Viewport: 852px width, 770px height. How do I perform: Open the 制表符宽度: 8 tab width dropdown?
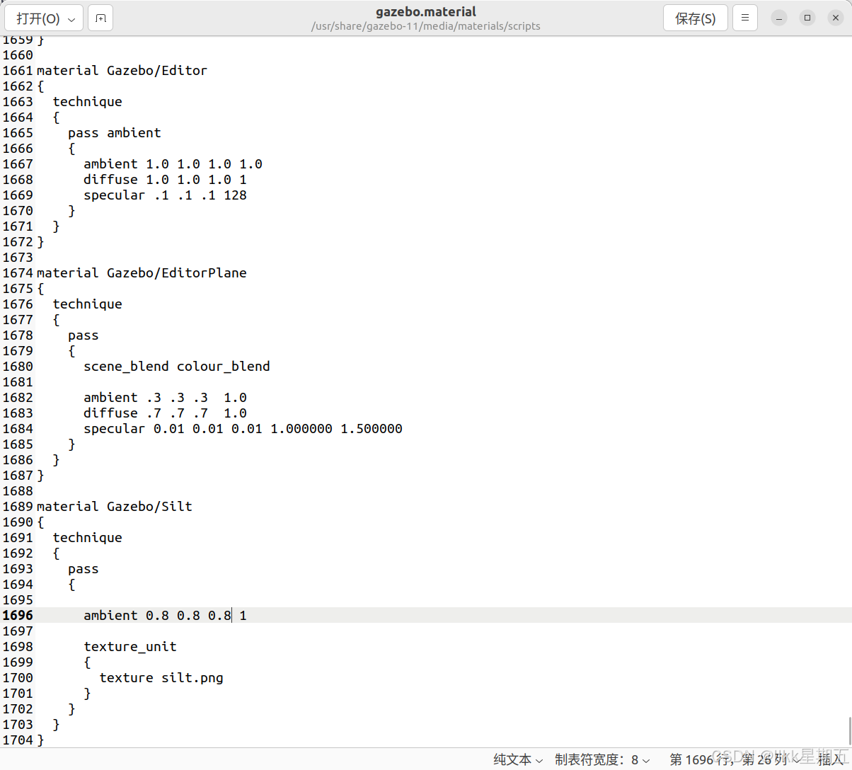pyautogui.click(x=602, y=759)
